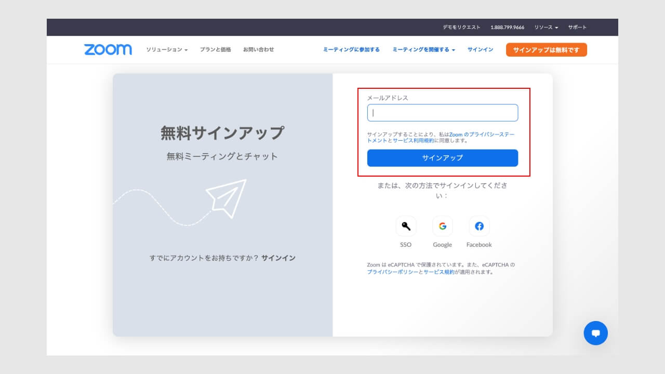The image size is (665, 374).
Task: Select ミーティングに参加する in header
Action: click(351, 50)
